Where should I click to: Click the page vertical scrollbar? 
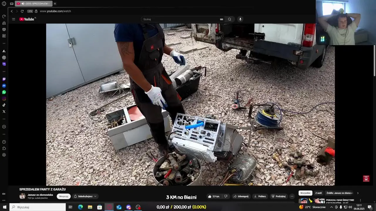(374, 60)
